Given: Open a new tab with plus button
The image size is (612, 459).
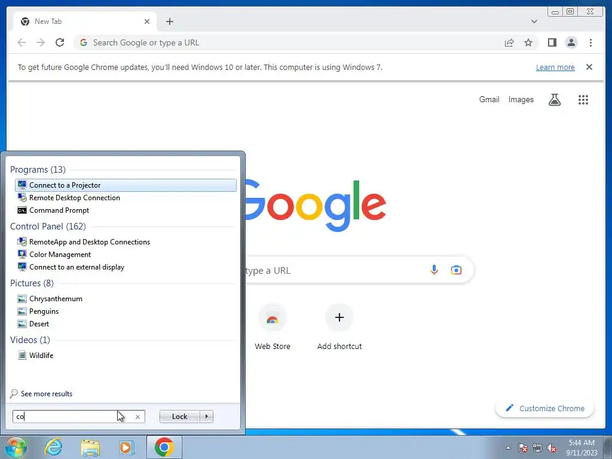Looking at the screenshot, I should click(169, 22).
